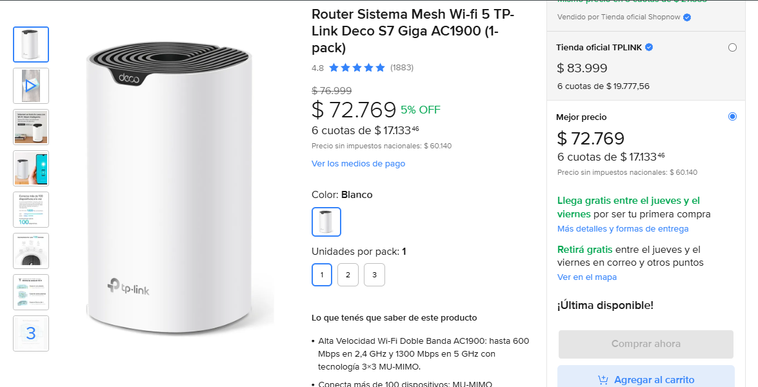This screenshot has width=758, height=387.
Task: Select the first router image thumbnail
Action: [31, 45]
